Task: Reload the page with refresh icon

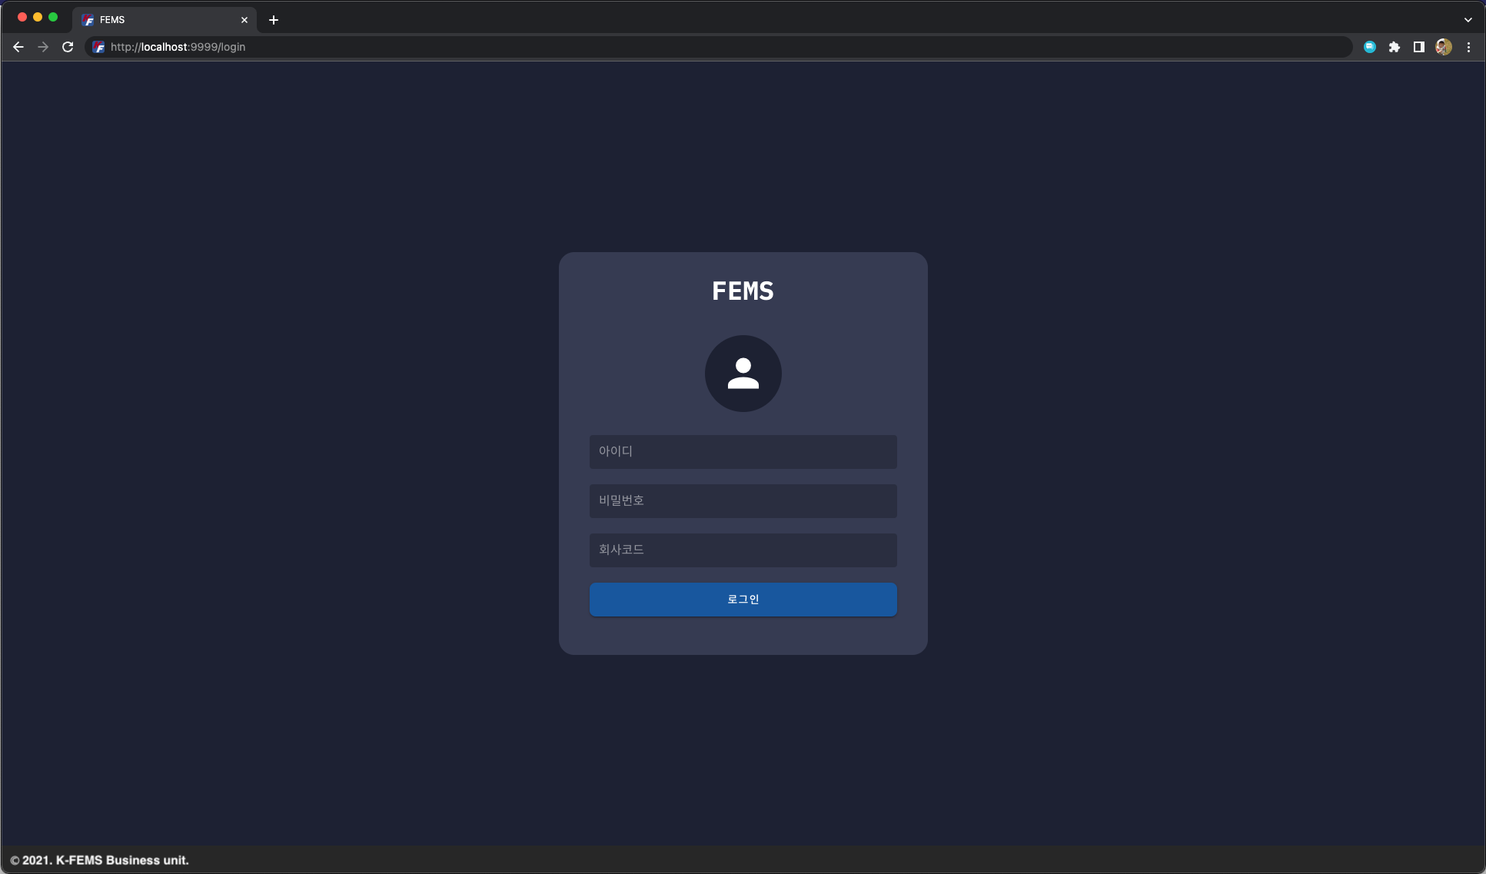Action: tap(68, 47)
